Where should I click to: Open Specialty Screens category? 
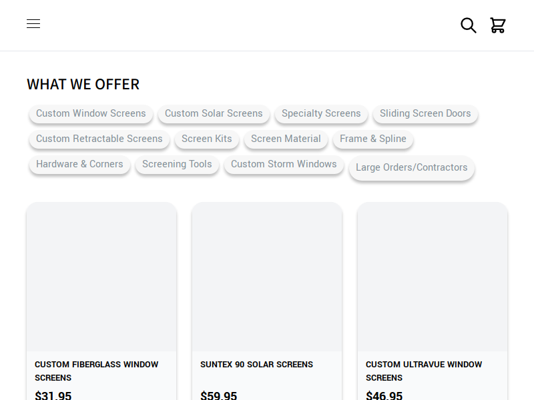tap(321, 113)
